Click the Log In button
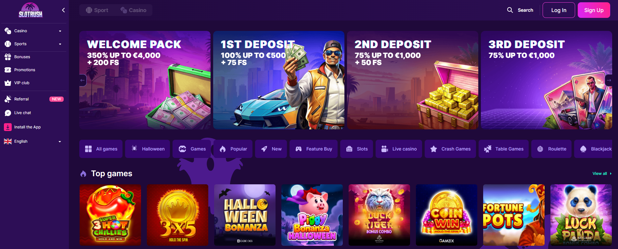This screenshot has height=249, width=618. 559,10
